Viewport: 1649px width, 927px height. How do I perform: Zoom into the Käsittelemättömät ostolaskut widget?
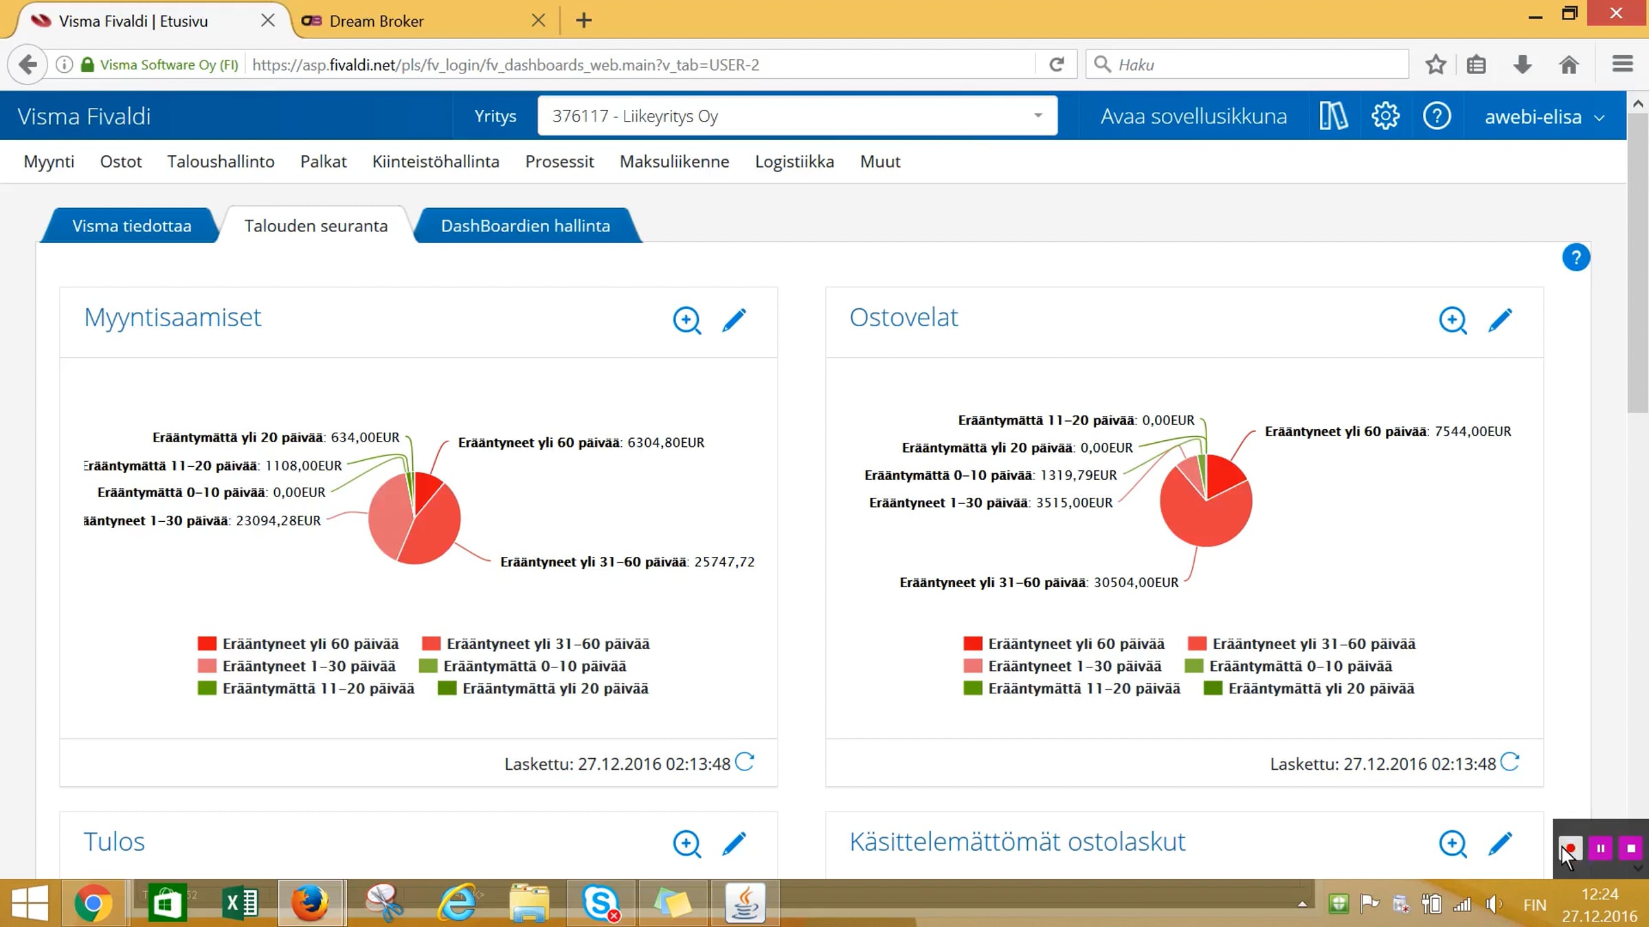click(x=1452, y=844)
